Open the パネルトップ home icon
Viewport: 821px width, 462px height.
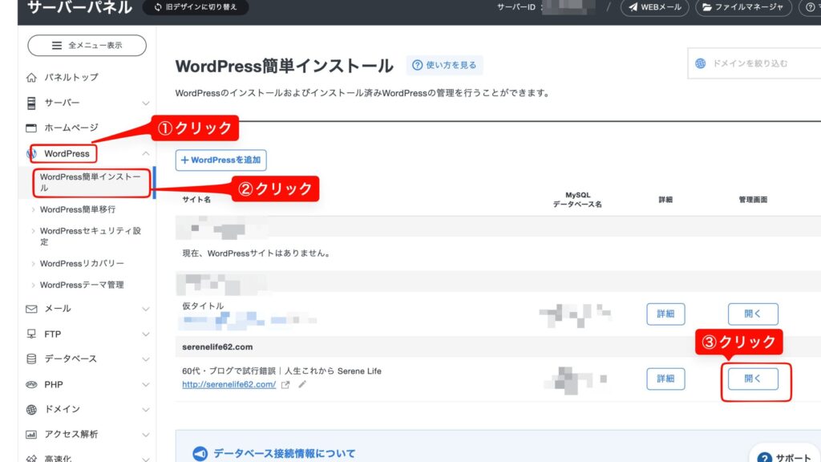coord(31,78)
